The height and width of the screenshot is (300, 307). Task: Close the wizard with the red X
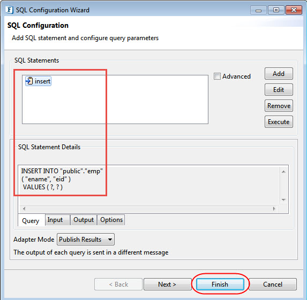pyautogui.click(x=294, y=10)
